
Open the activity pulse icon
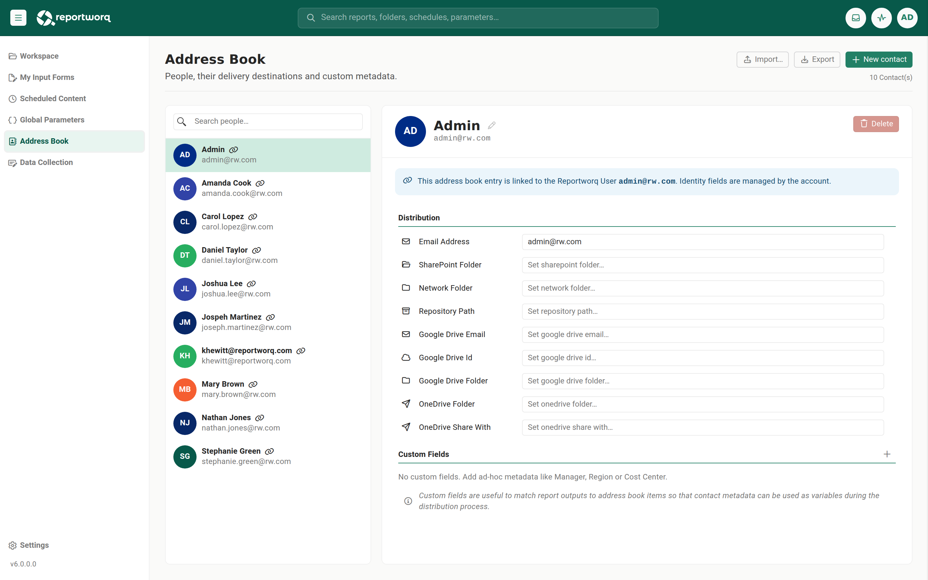click(881, 18)
